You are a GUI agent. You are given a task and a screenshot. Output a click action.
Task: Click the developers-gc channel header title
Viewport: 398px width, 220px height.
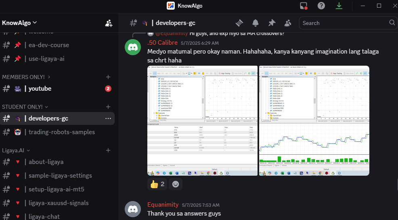click(176, 23)
